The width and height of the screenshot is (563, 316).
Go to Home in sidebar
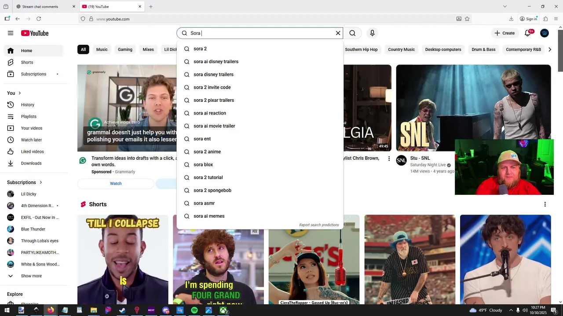(x=33, y=50)
